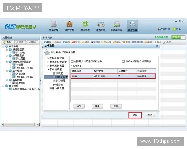The image size is (187, 149).
Task: Open 服务 services from the toolbar
Action: 158,42
